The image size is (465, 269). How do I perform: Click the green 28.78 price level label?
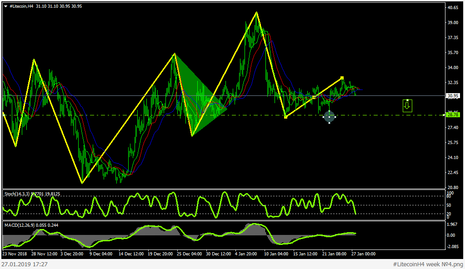point(453,115)
